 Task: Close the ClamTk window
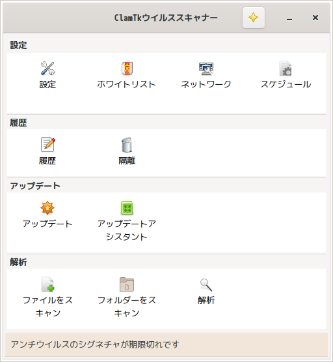coord(315,18)
